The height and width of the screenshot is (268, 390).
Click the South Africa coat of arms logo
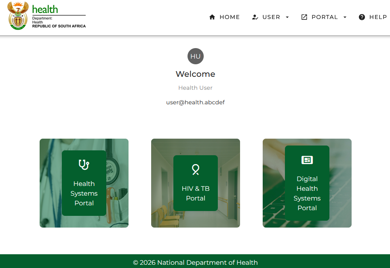click(x=18, y=16)
